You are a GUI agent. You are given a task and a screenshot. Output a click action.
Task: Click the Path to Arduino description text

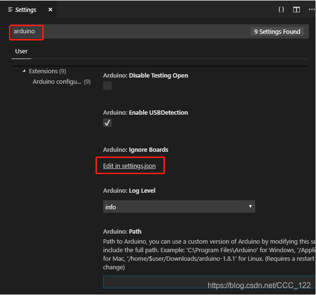click(x=209, y=254)
